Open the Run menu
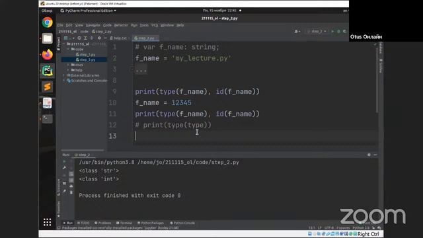 pos(134,25)
